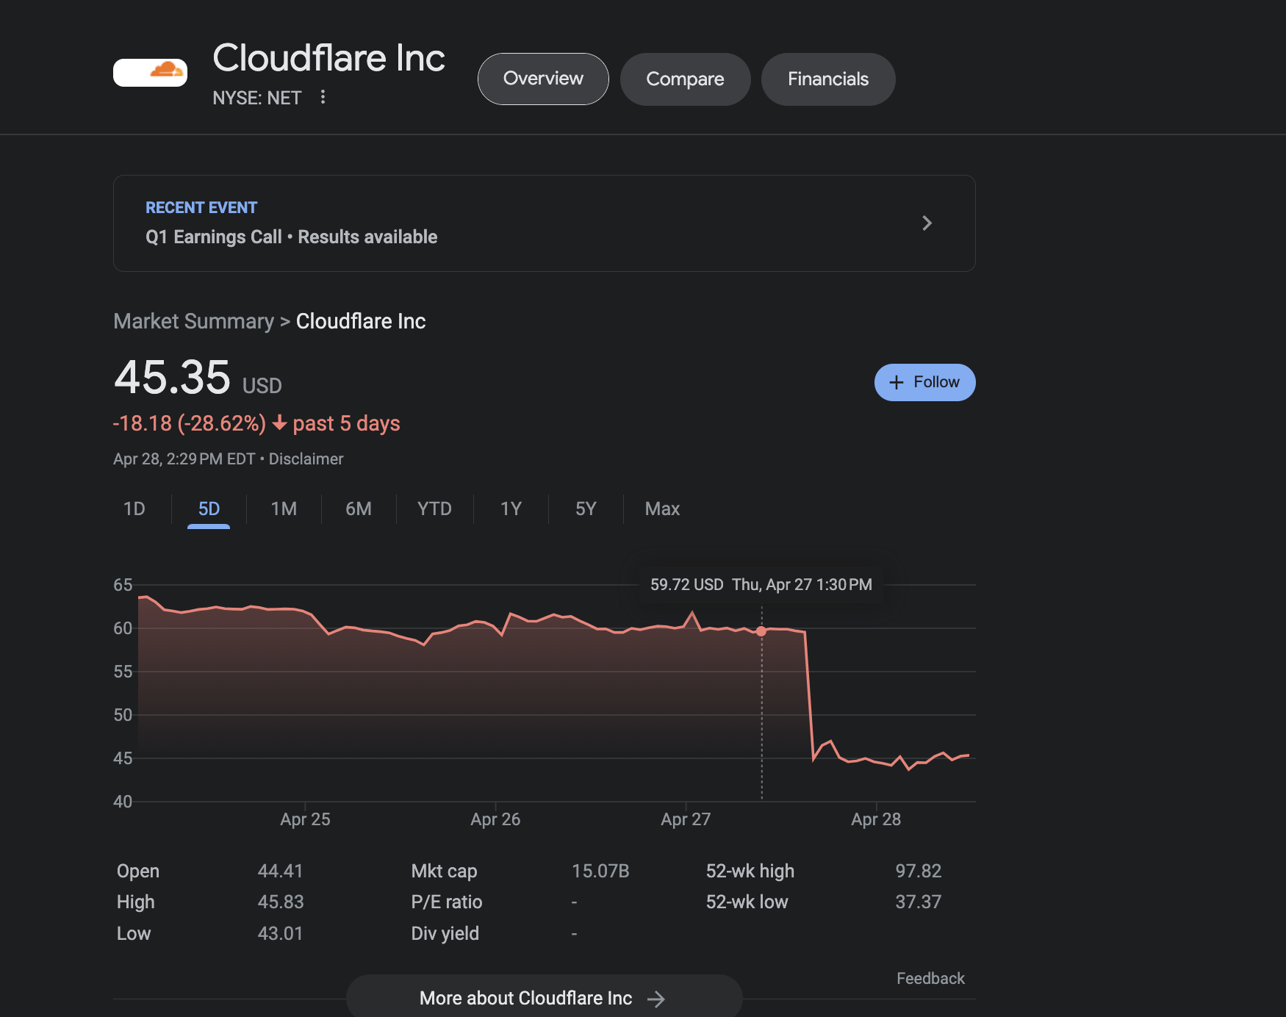Show the 5Y price chart
1286x1017 pixels.
586,508
